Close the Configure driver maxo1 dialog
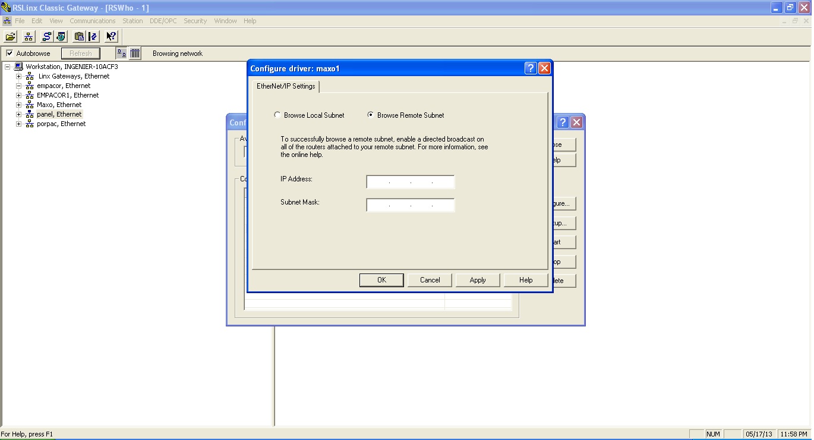814x440 pixels. [x=544, y=68]
